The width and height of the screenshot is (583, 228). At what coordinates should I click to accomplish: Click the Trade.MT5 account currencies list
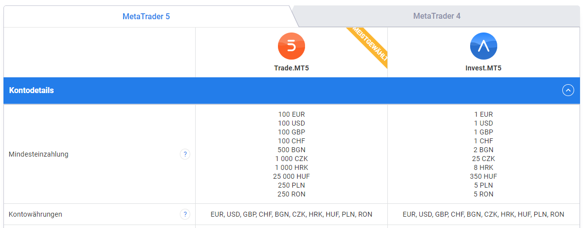[292, 214]
